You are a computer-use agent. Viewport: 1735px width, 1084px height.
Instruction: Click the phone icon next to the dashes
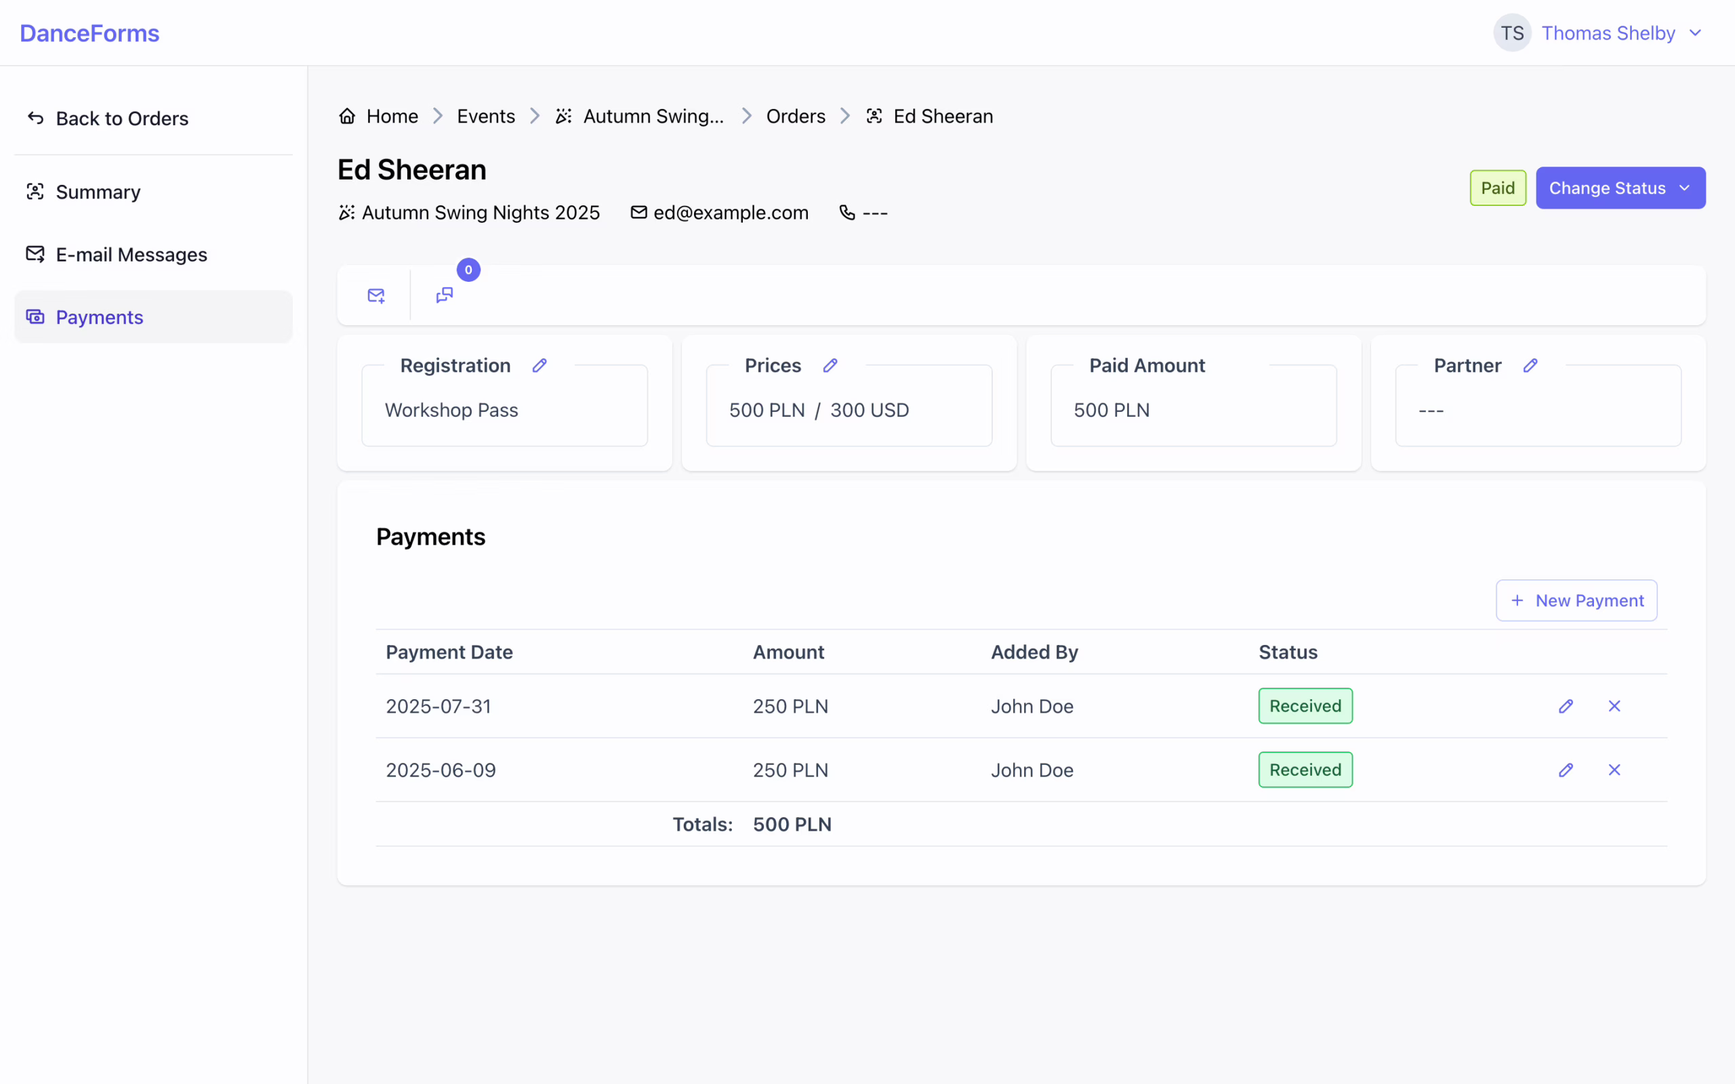click(846, 212)
